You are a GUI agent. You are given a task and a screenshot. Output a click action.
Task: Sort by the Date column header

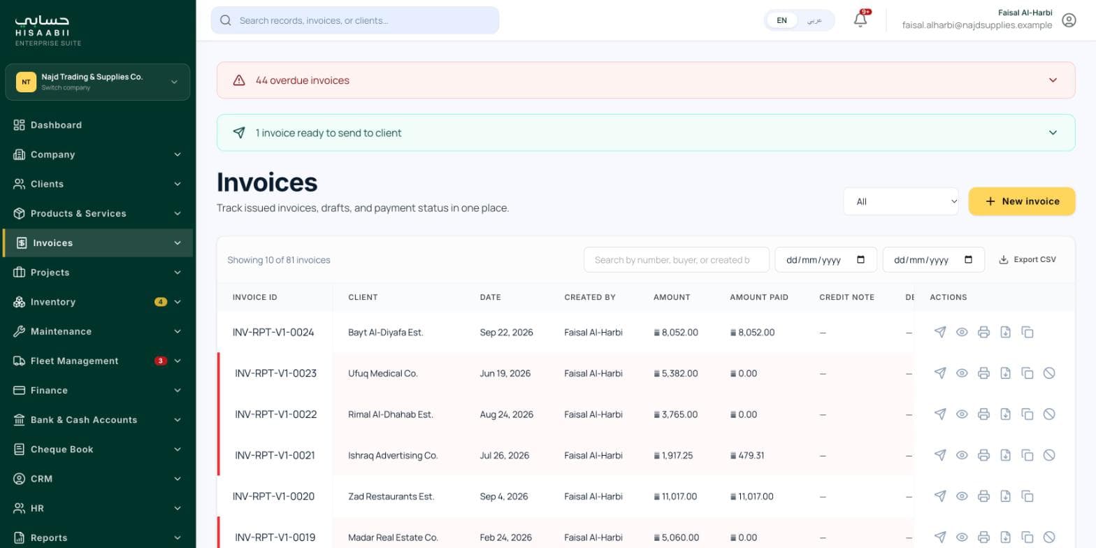pos(490,297)
